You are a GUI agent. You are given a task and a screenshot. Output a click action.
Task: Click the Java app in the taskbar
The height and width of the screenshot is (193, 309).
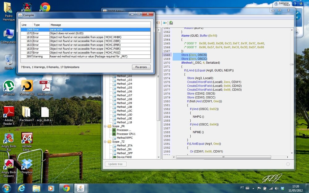point(80,188)
